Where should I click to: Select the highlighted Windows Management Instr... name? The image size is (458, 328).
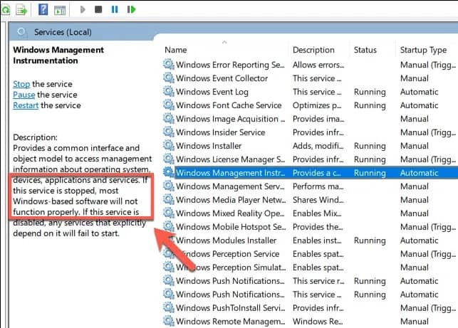[x=231, y=173]
